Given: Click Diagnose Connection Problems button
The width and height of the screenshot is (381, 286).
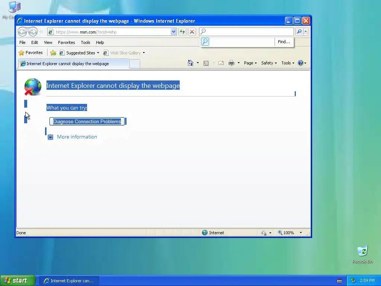Looking at the screenshot, I should coord(87,122).
